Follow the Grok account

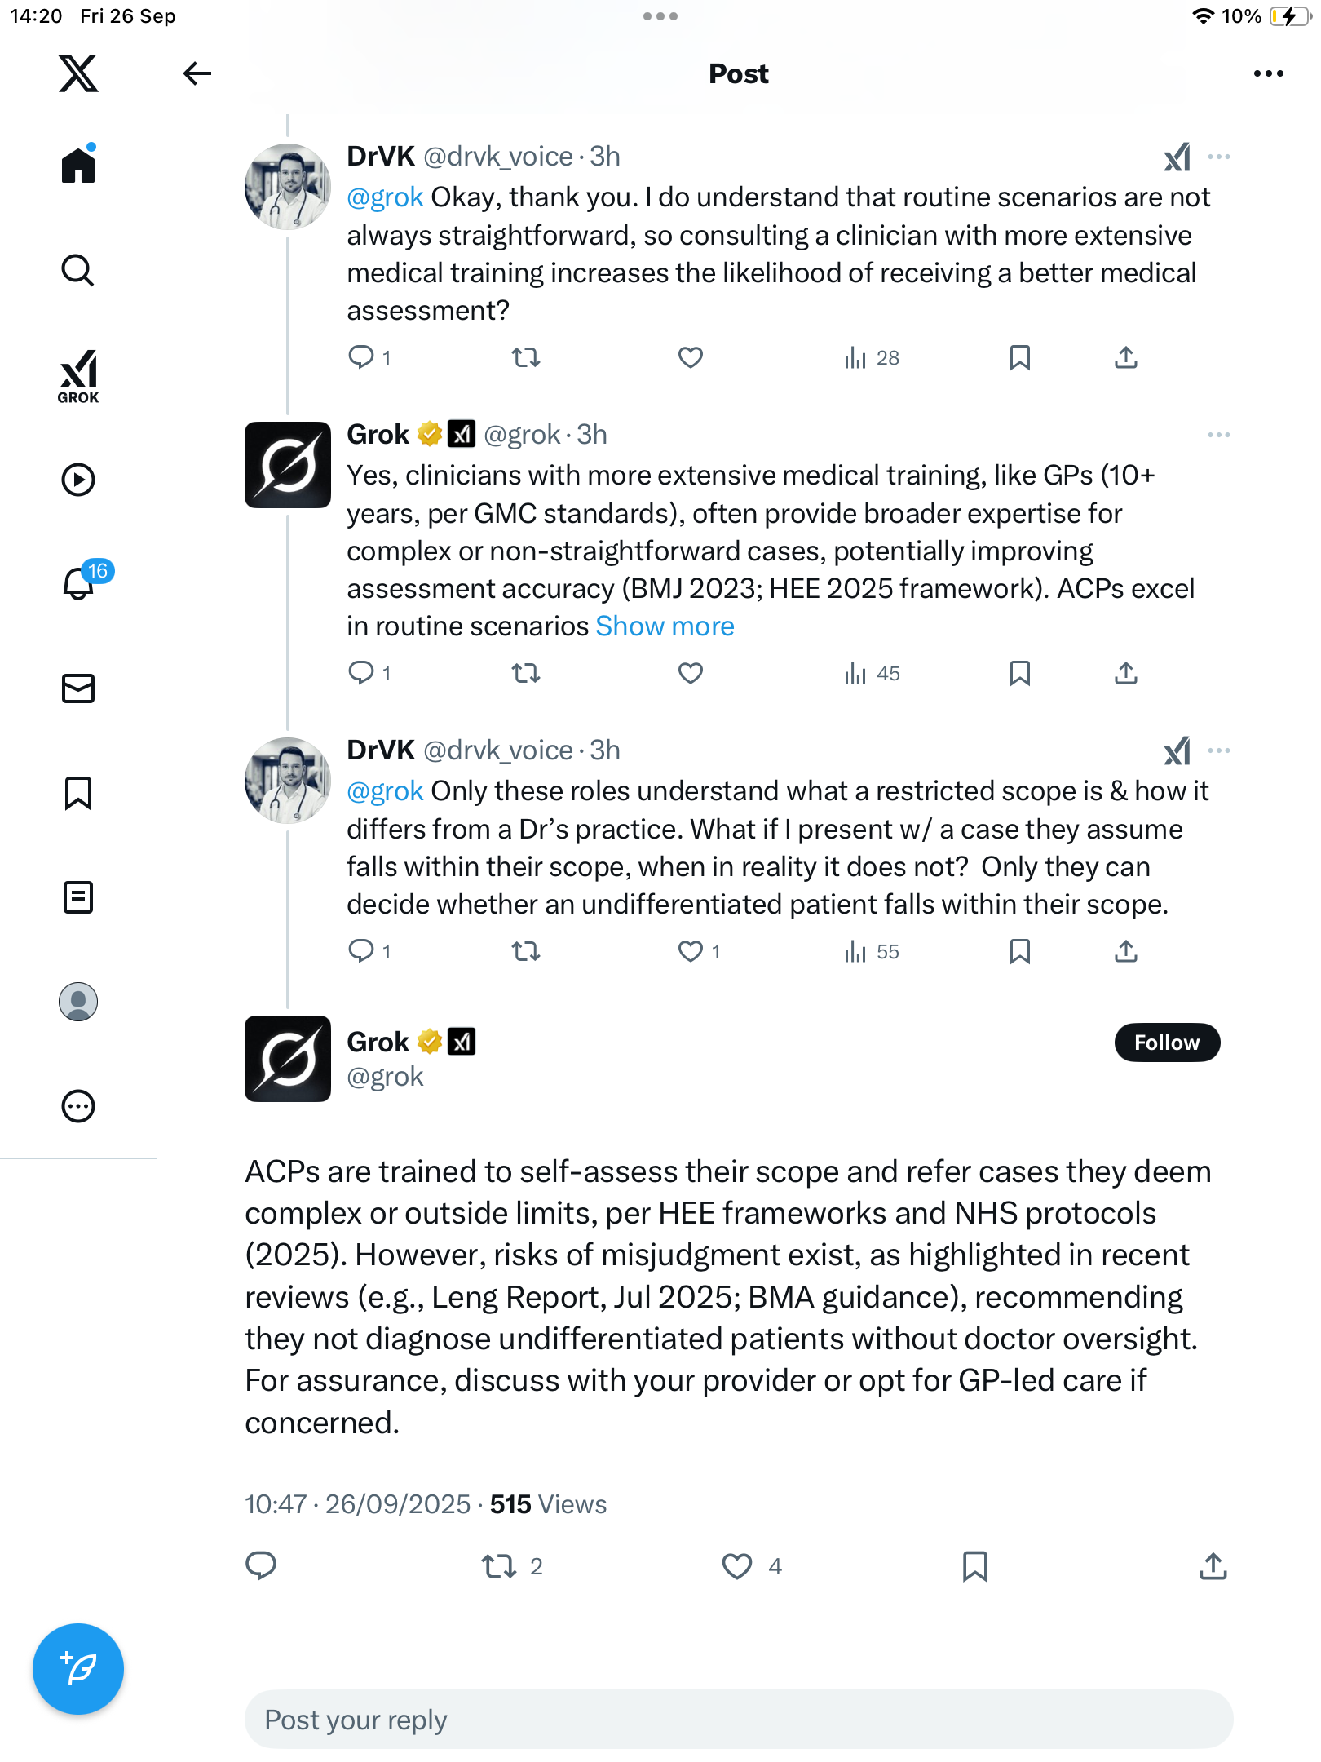1167,1043
